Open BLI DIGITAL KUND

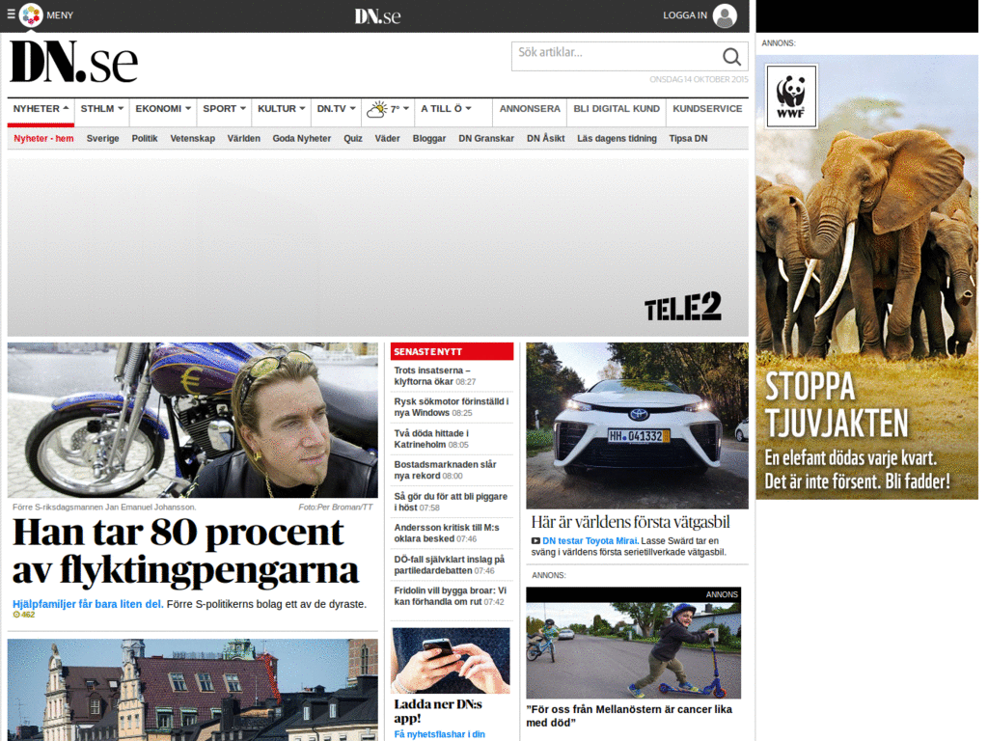click(x=617, y=108)
